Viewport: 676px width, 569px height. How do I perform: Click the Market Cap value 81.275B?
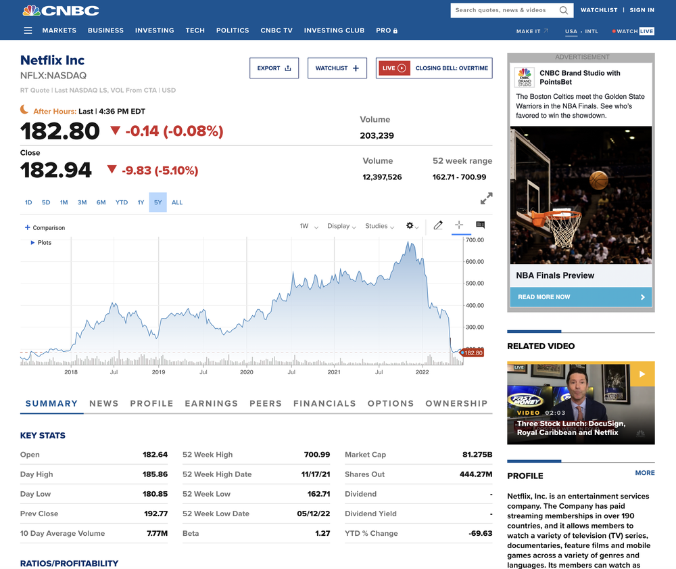[x=477, y=454]
